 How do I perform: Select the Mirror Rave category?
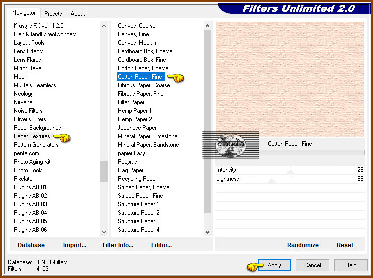[x=28, y=68]
